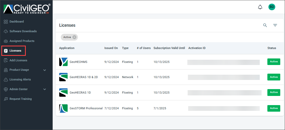Click the Assigned Products people icon

pyautogui.click(x=6, y=41)
